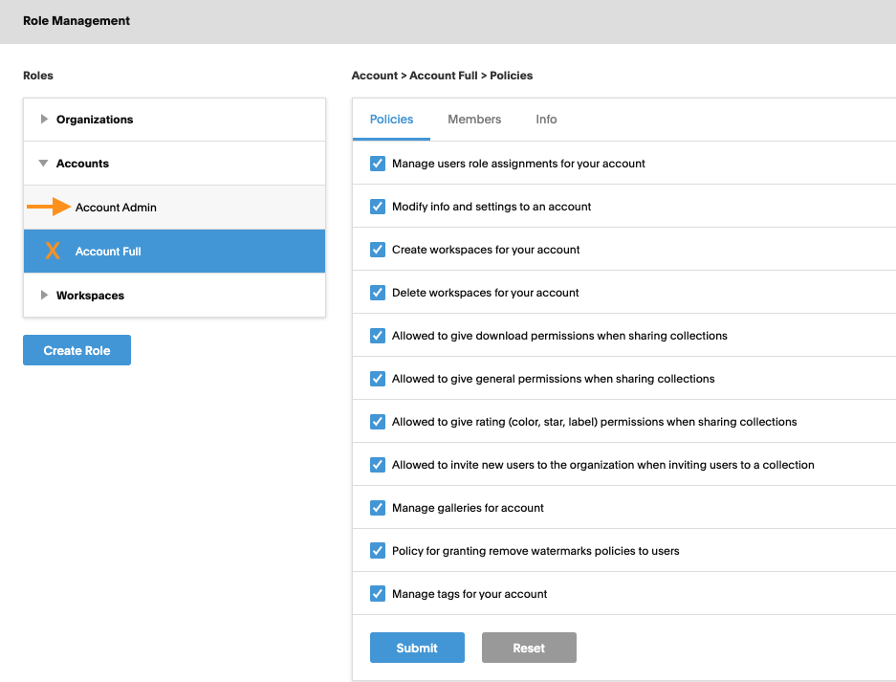Select the Account Admin role
The image size is (896, 682).
pos(174,208)
